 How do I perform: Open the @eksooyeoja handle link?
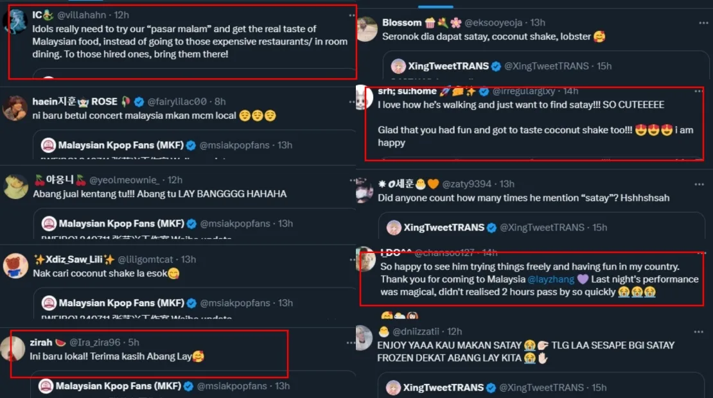(495, 22)
